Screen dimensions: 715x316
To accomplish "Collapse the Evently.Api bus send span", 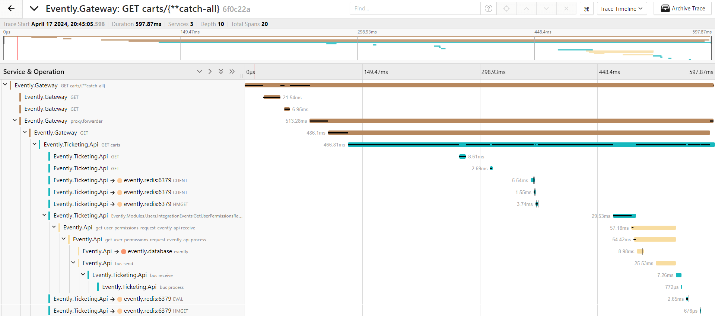I will (x=73, y=262).
